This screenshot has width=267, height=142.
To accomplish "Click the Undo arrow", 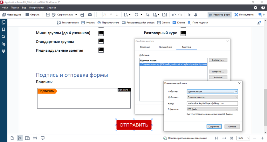I will coord(174,15).
